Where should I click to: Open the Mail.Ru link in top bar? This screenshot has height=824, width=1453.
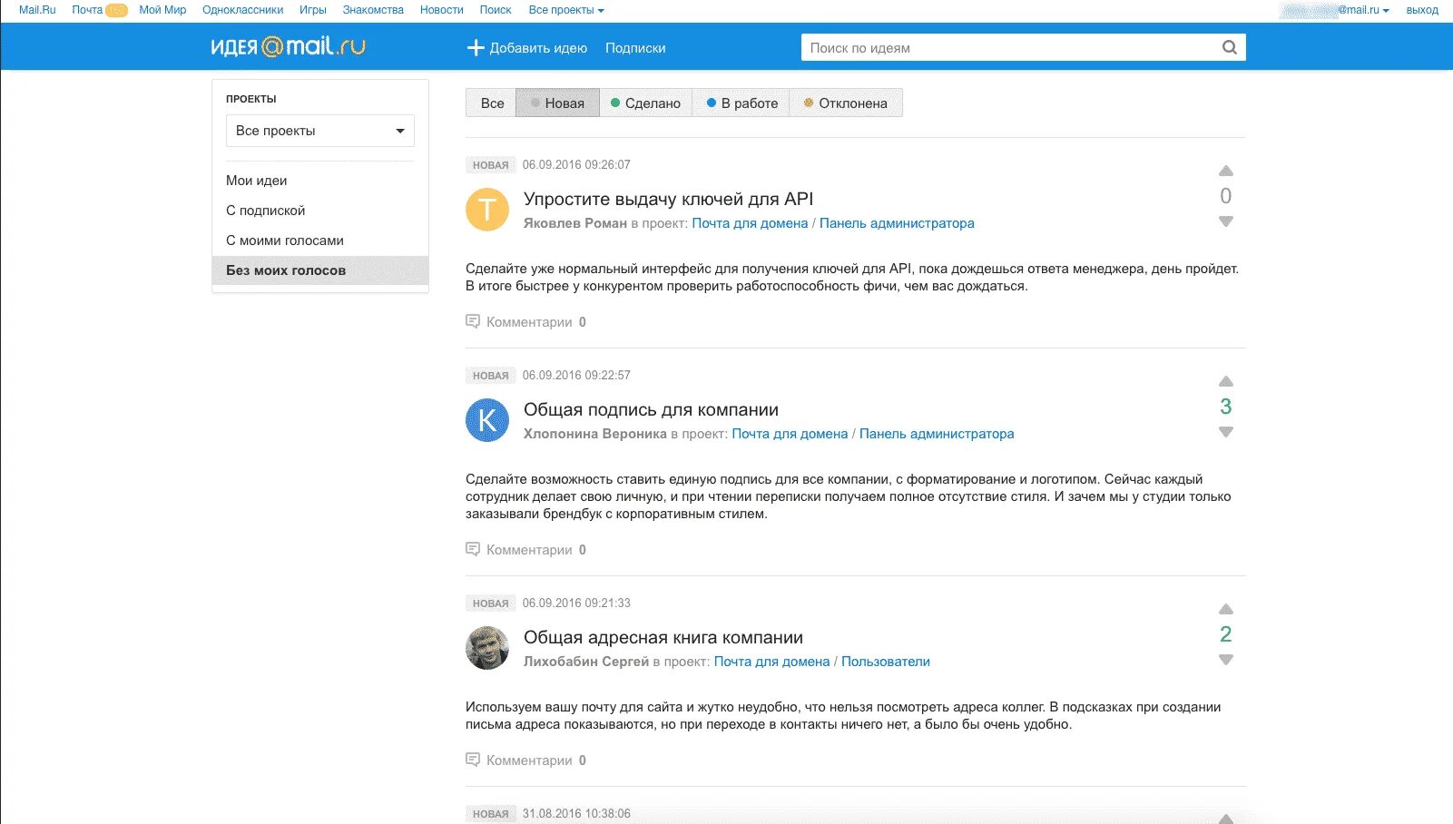pyautogui.click(x=37, y=10)
